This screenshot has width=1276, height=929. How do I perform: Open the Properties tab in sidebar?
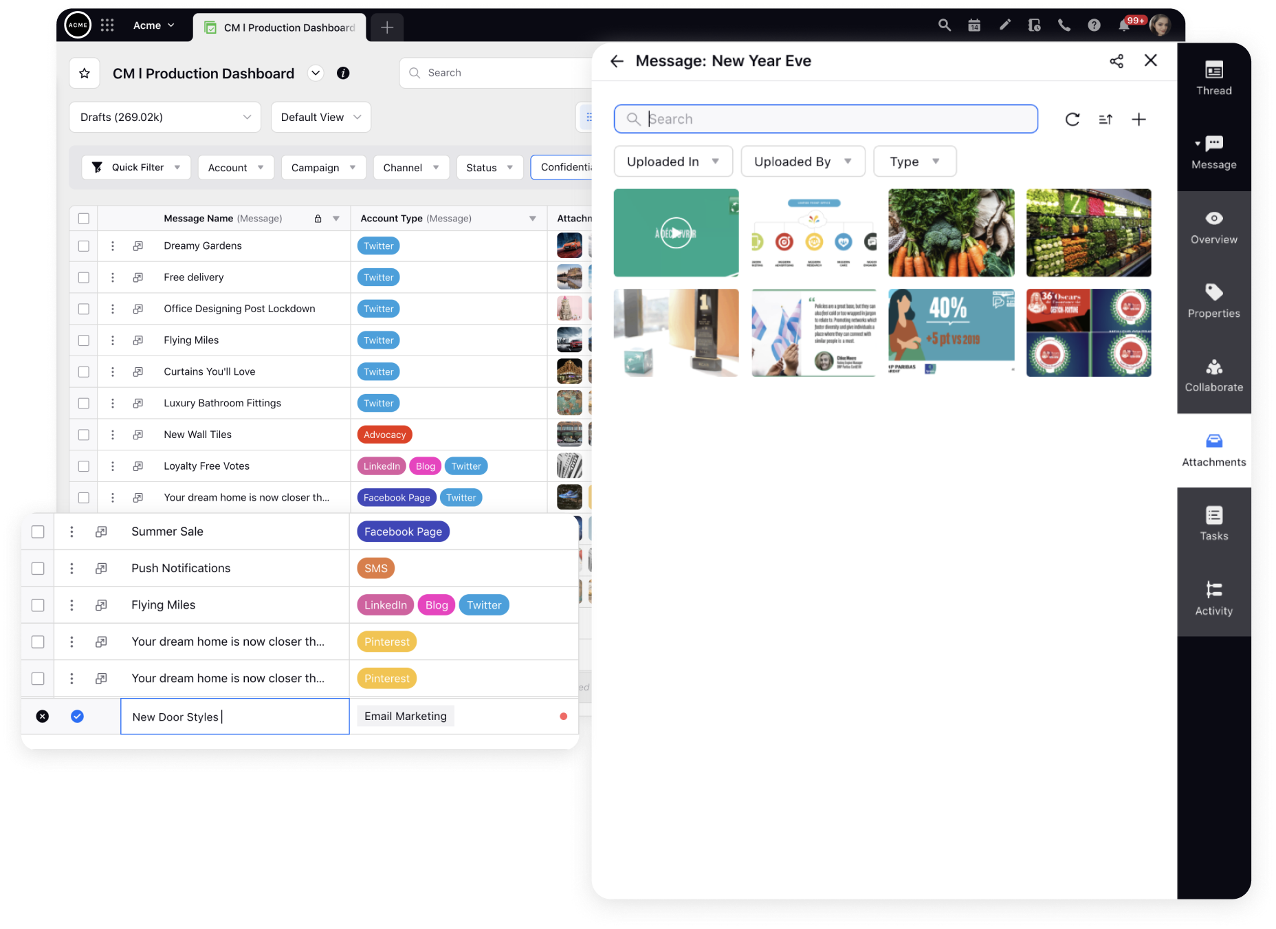click(x=1214, y=302)
